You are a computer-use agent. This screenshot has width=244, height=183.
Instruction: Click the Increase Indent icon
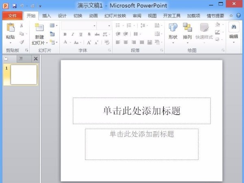pyautogui.click(x=126, y=34)
